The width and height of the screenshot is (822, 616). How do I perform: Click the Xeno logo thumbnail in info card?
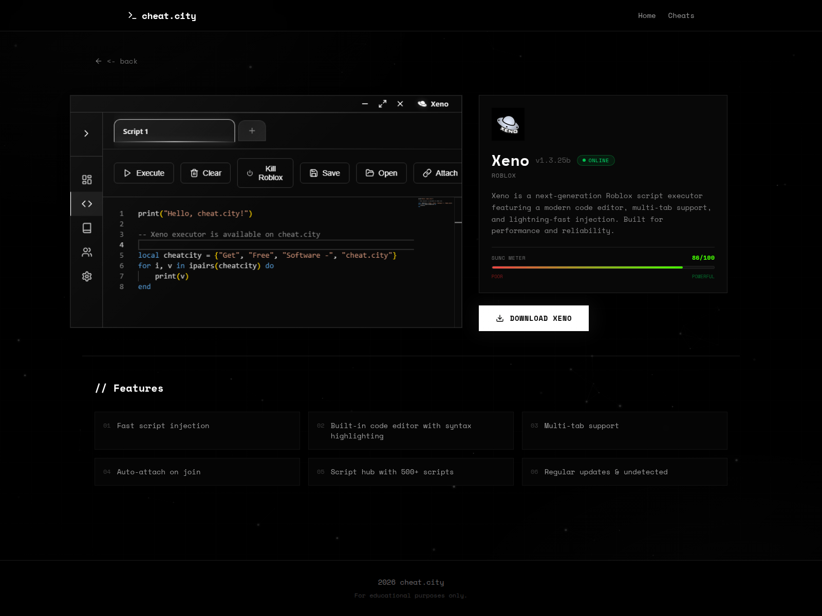[x=508, y=124]
